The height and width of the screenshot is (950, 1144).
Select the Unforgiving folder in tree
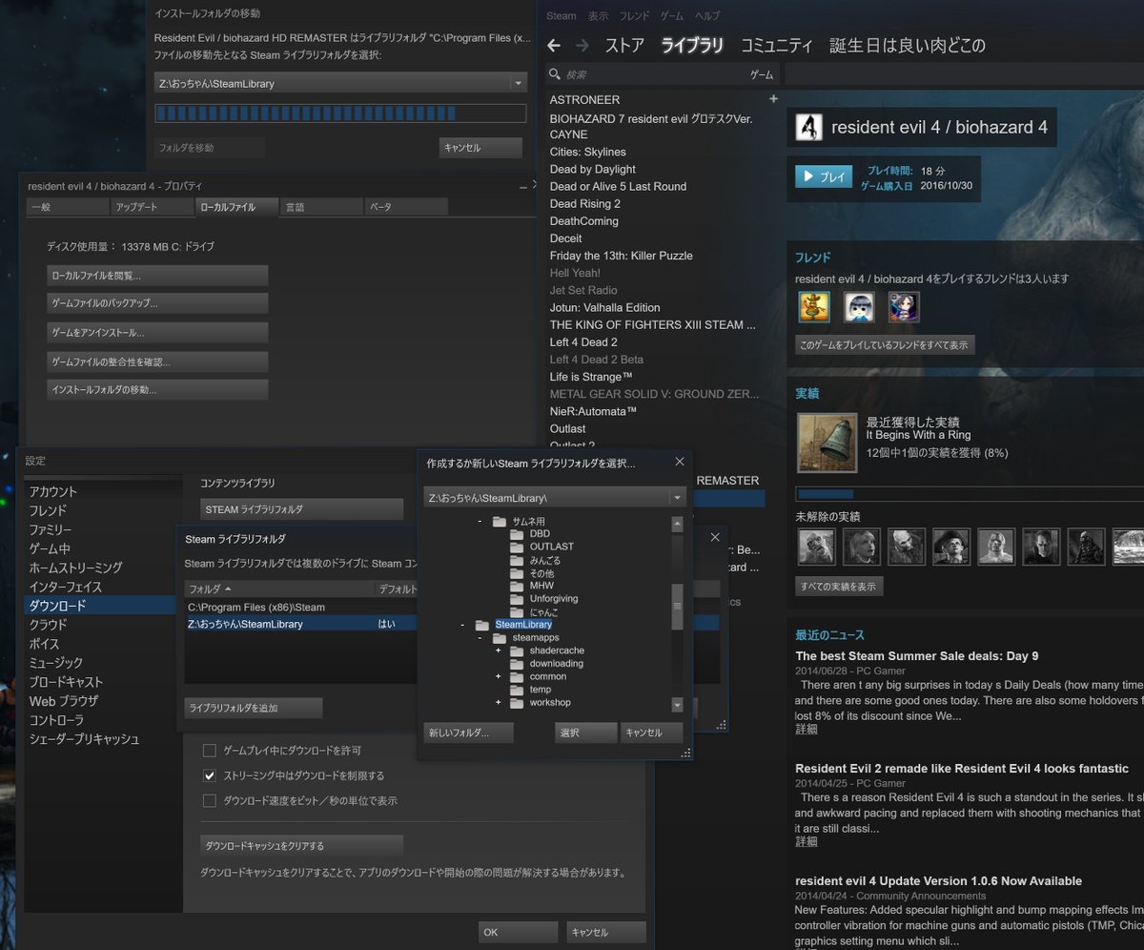coord(554,599)
